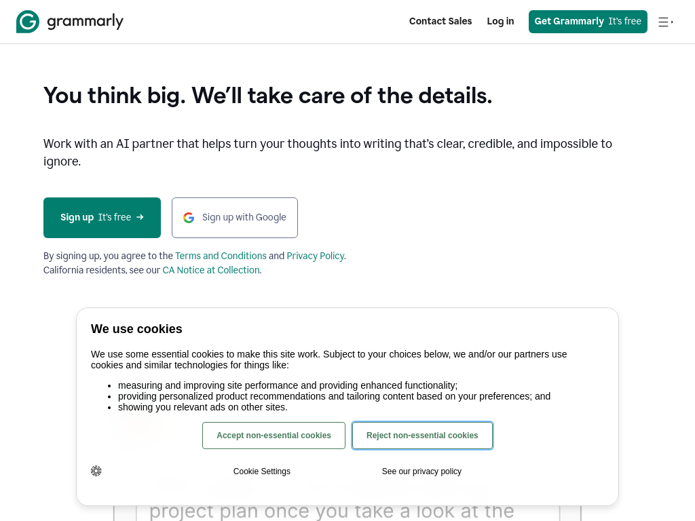Click the project plan demo text preview
The width and height of the screenshot is (695, 521).
(332, 511)
